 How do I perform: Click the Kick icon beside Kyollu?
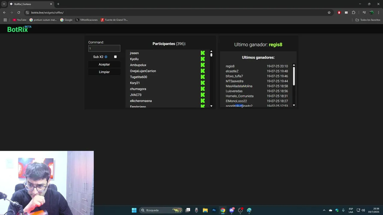click(x=203, y=59)
